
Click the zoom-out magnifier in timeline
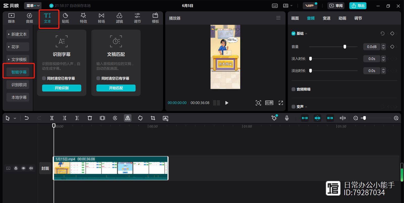356,118
